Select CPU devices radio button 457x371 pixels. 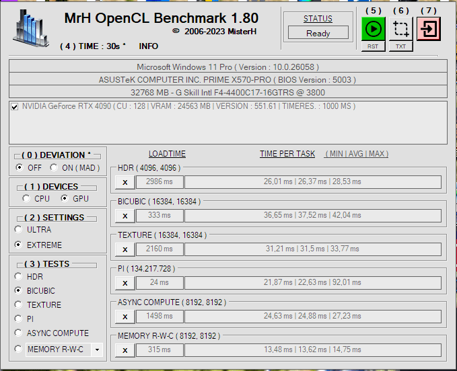[26, 198]
